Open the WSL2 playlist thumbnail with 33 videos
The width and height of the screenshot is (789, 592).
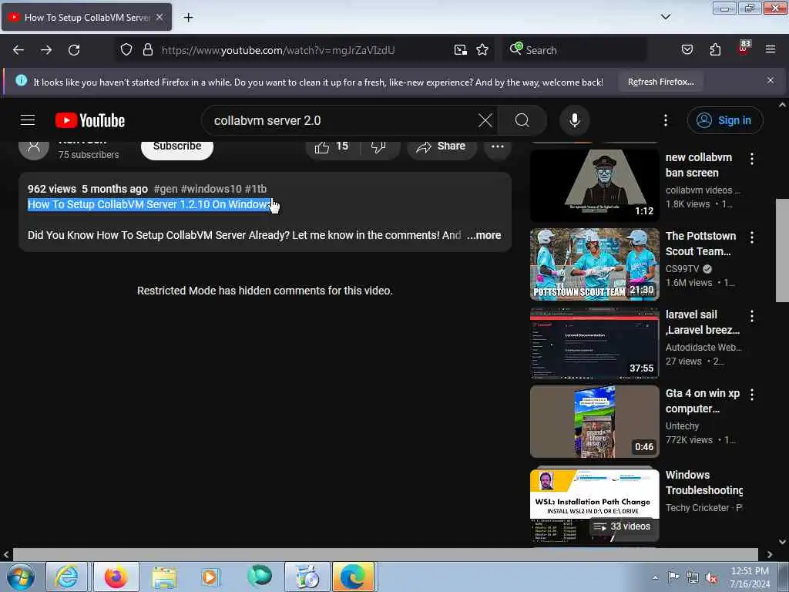pos(594,506)
